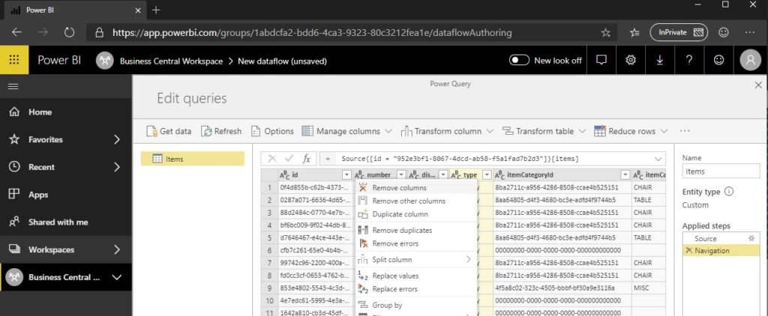This screenshot has width=768, height=316.
Task: Expand the Workspaces flyout chevron
Action: pyautogui.click(x=116, y=249)
